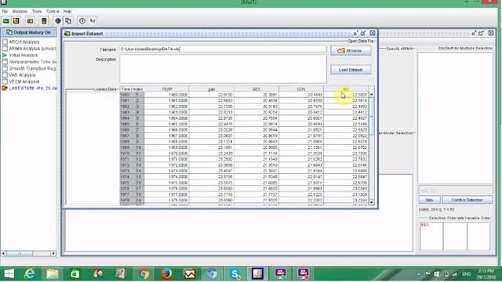Image resolution: width=502 pixels, height=282 pixels.
Task: Click the Description text area
Action: point(223,69)
